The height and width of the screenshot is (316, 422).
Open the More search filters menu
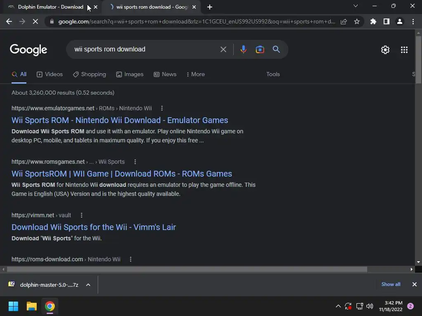pos(196,74)
